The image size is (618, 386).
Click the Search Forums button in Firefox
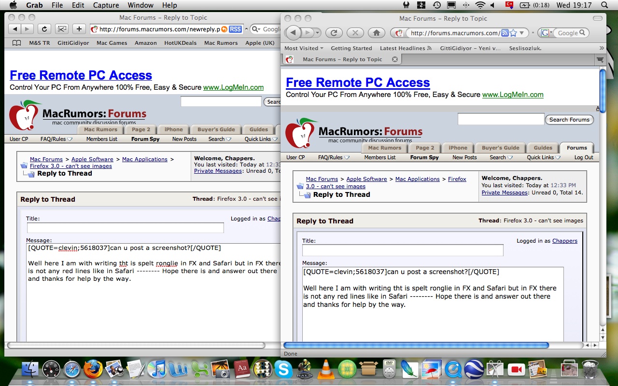point(569,120)
